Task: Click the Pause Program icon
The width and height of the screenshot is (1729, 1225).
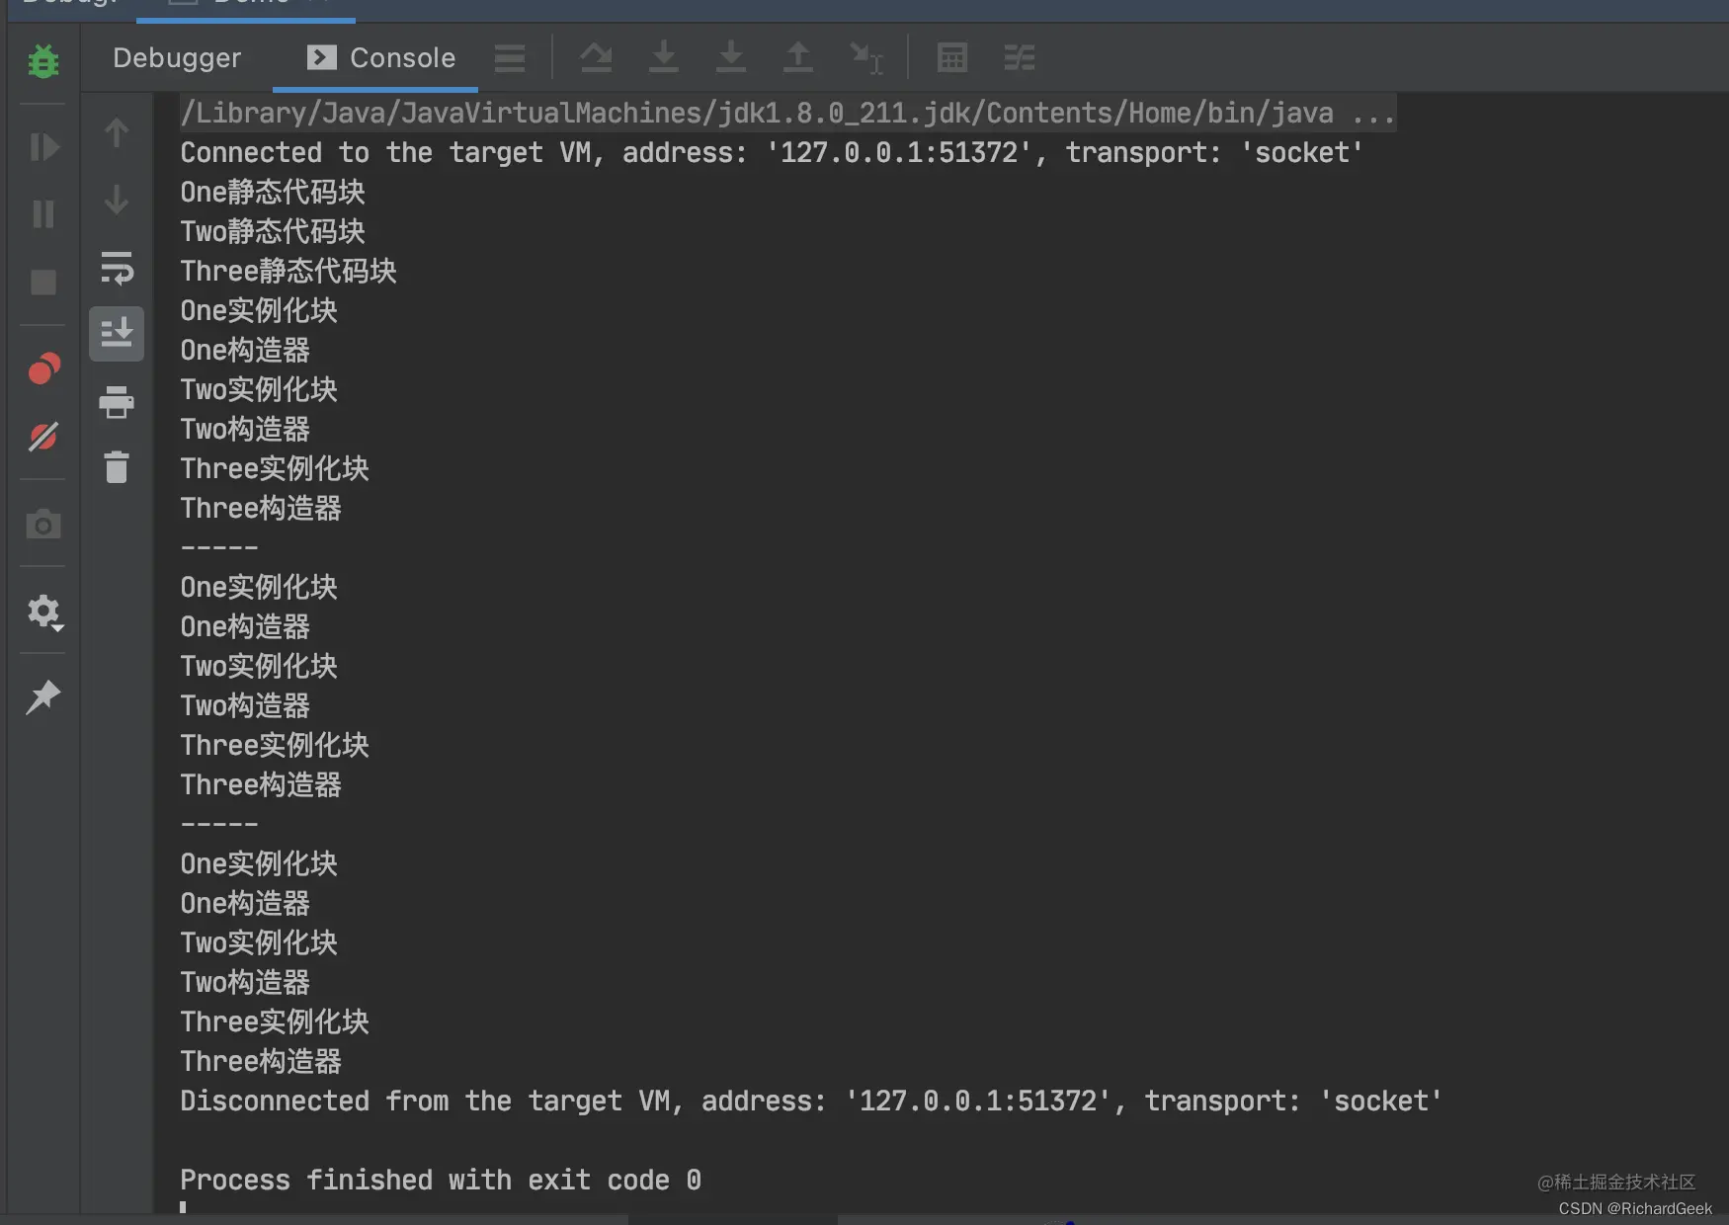Action: point(43,214)
